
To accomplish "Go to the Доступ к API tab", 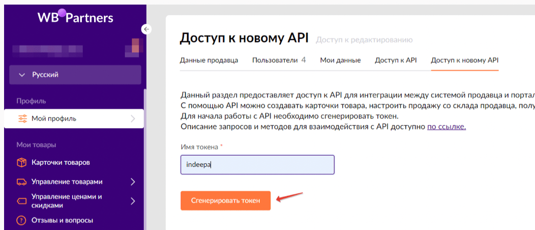I will 396,60.
